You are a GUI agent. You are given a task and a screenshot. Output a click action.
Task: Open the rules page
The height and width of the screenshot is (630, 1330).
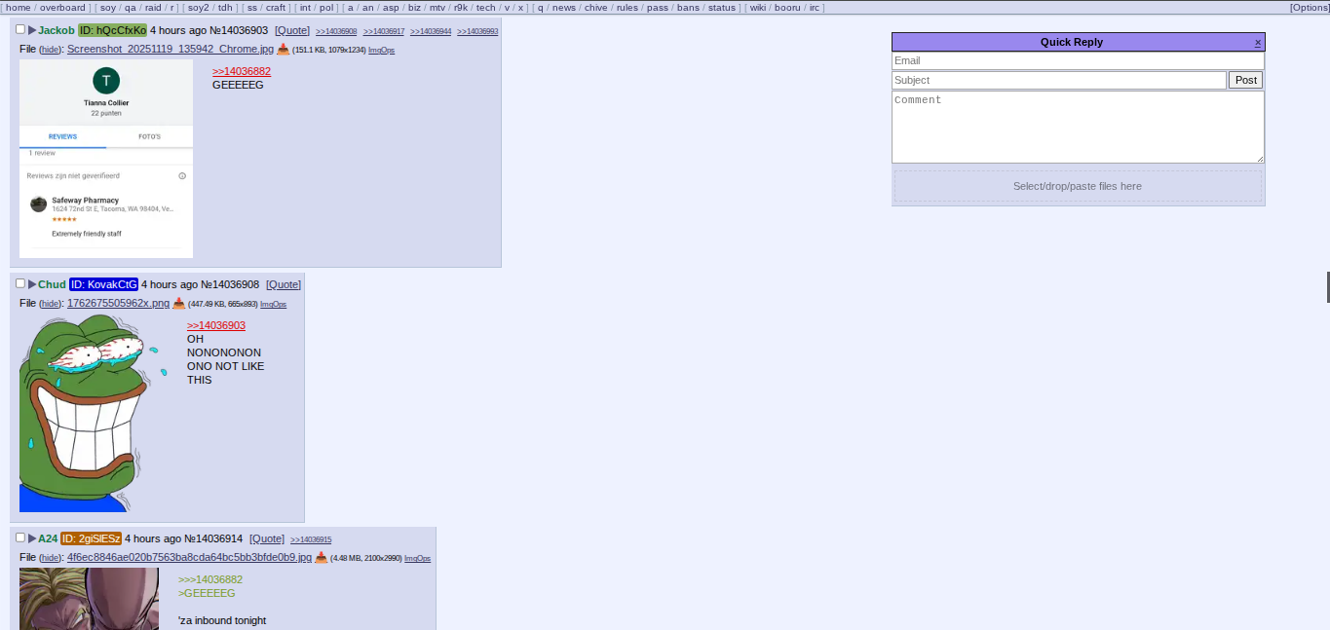[x=627, y=8]
